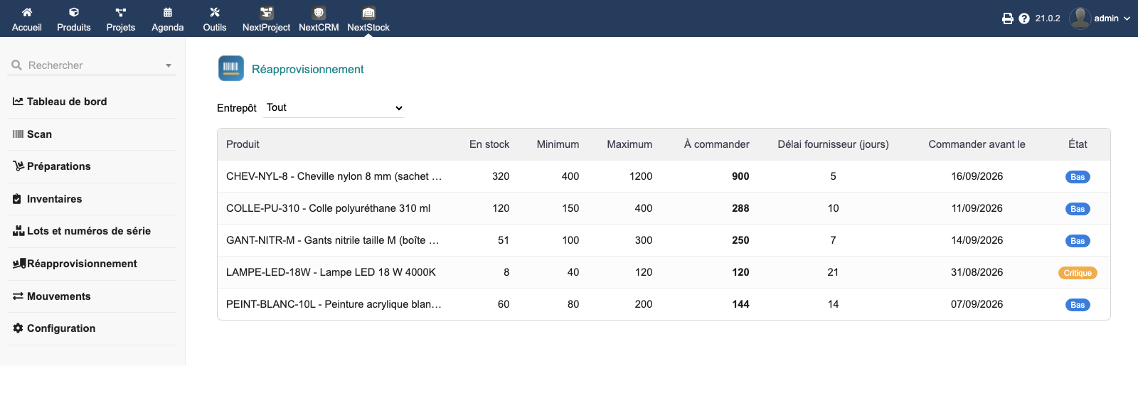
Task: Expand the Rechercher search dropdown arrow
Action: tap(169, 65)
